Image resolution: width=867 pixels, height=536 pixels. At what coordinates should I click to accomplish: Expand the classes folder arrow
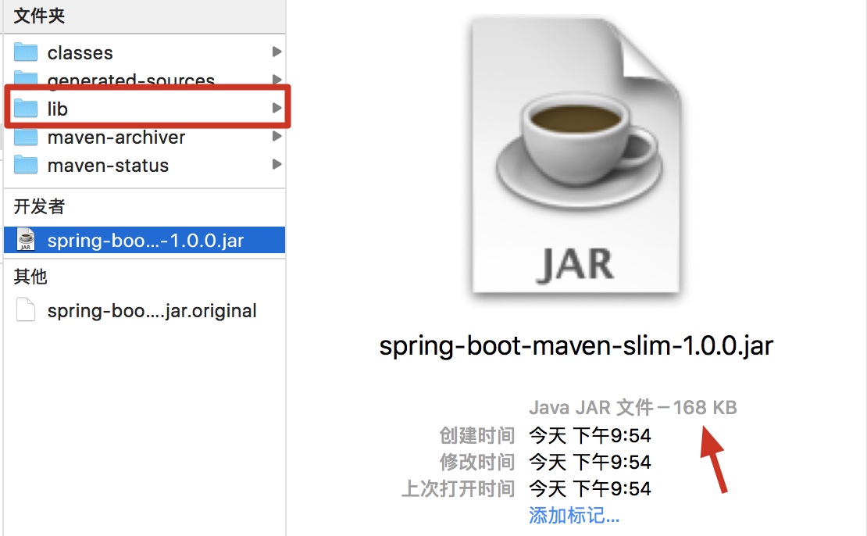(277, 52)
